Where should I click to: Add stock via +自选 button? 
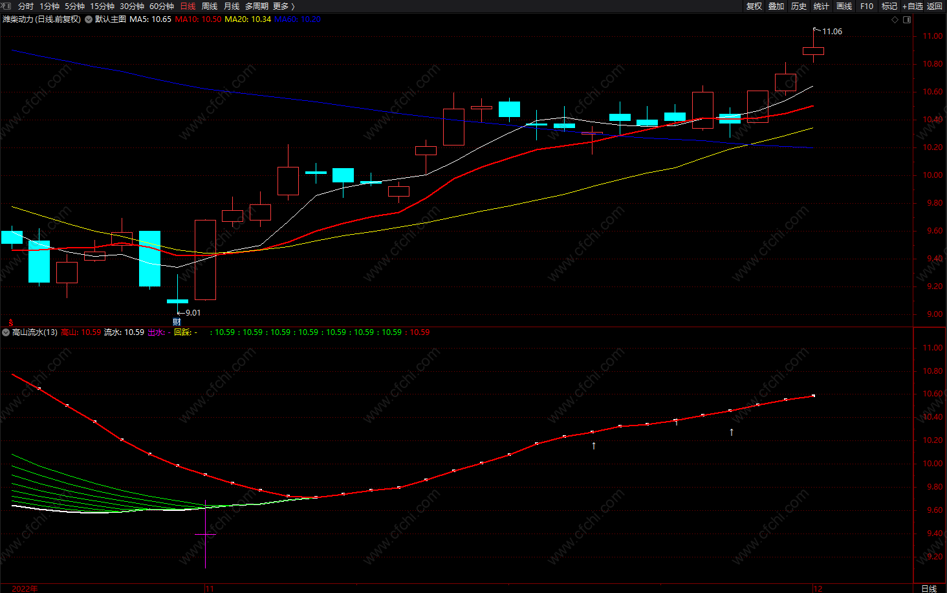coord(913,6)
